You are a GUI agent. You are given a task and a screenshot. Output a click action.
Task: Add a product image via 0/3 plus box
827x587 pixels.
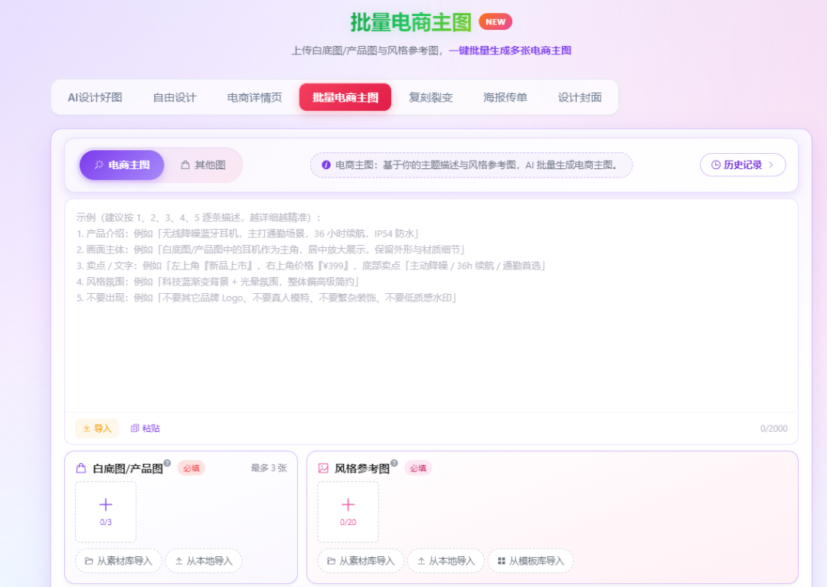pos(106,512)
